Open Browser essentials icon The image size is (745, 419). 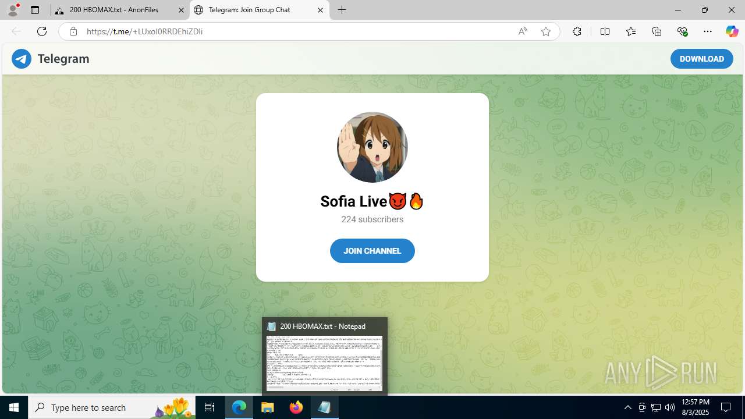coord(682,31)
